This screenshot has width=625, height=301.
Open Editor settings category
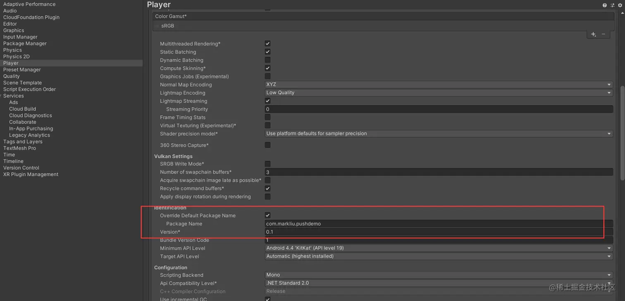[x=10, y=24]
